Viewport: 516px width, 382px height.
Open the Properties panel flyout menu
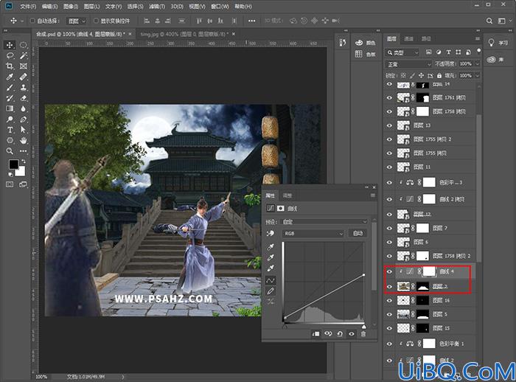pos(373,195)
